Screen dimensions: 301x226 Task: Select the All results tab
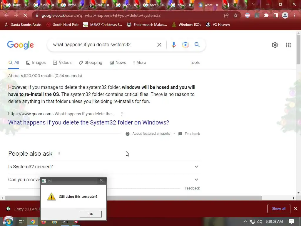click(x=14, y=62)
